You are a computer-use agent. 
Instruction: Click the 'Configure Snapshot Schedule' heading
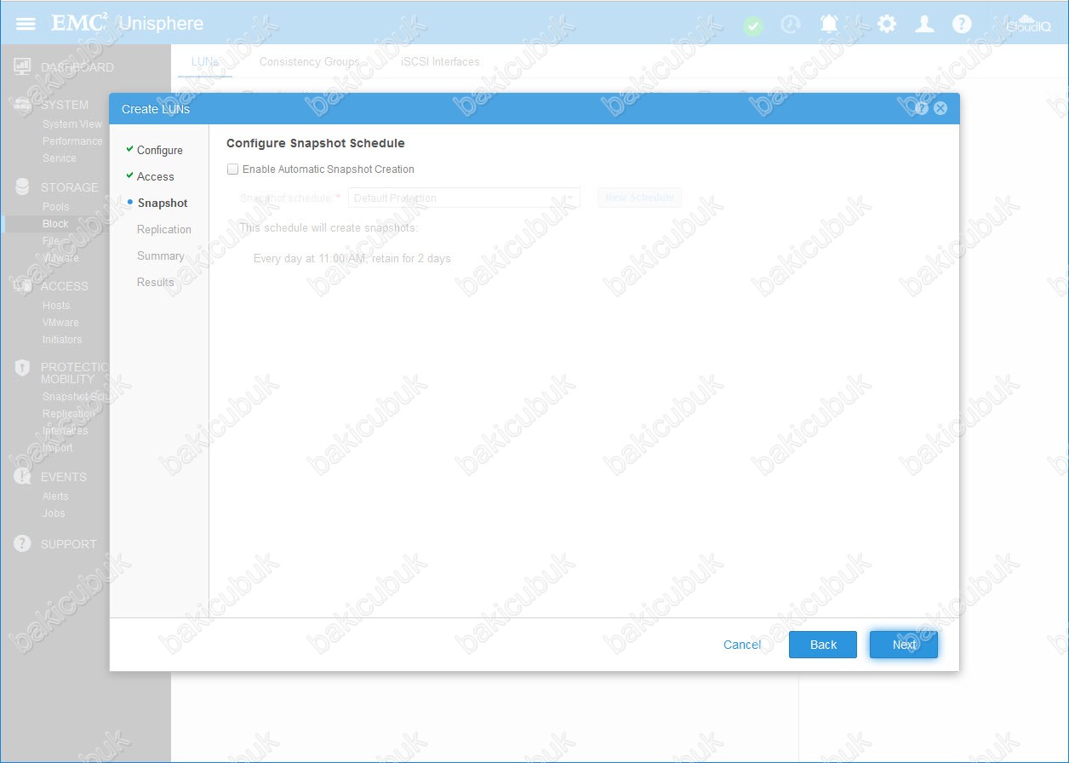click(316, 143)
